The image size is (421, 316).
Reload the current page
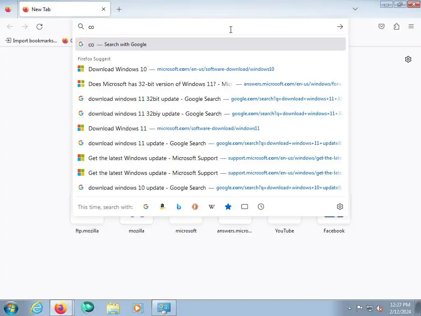coord(39,27)
